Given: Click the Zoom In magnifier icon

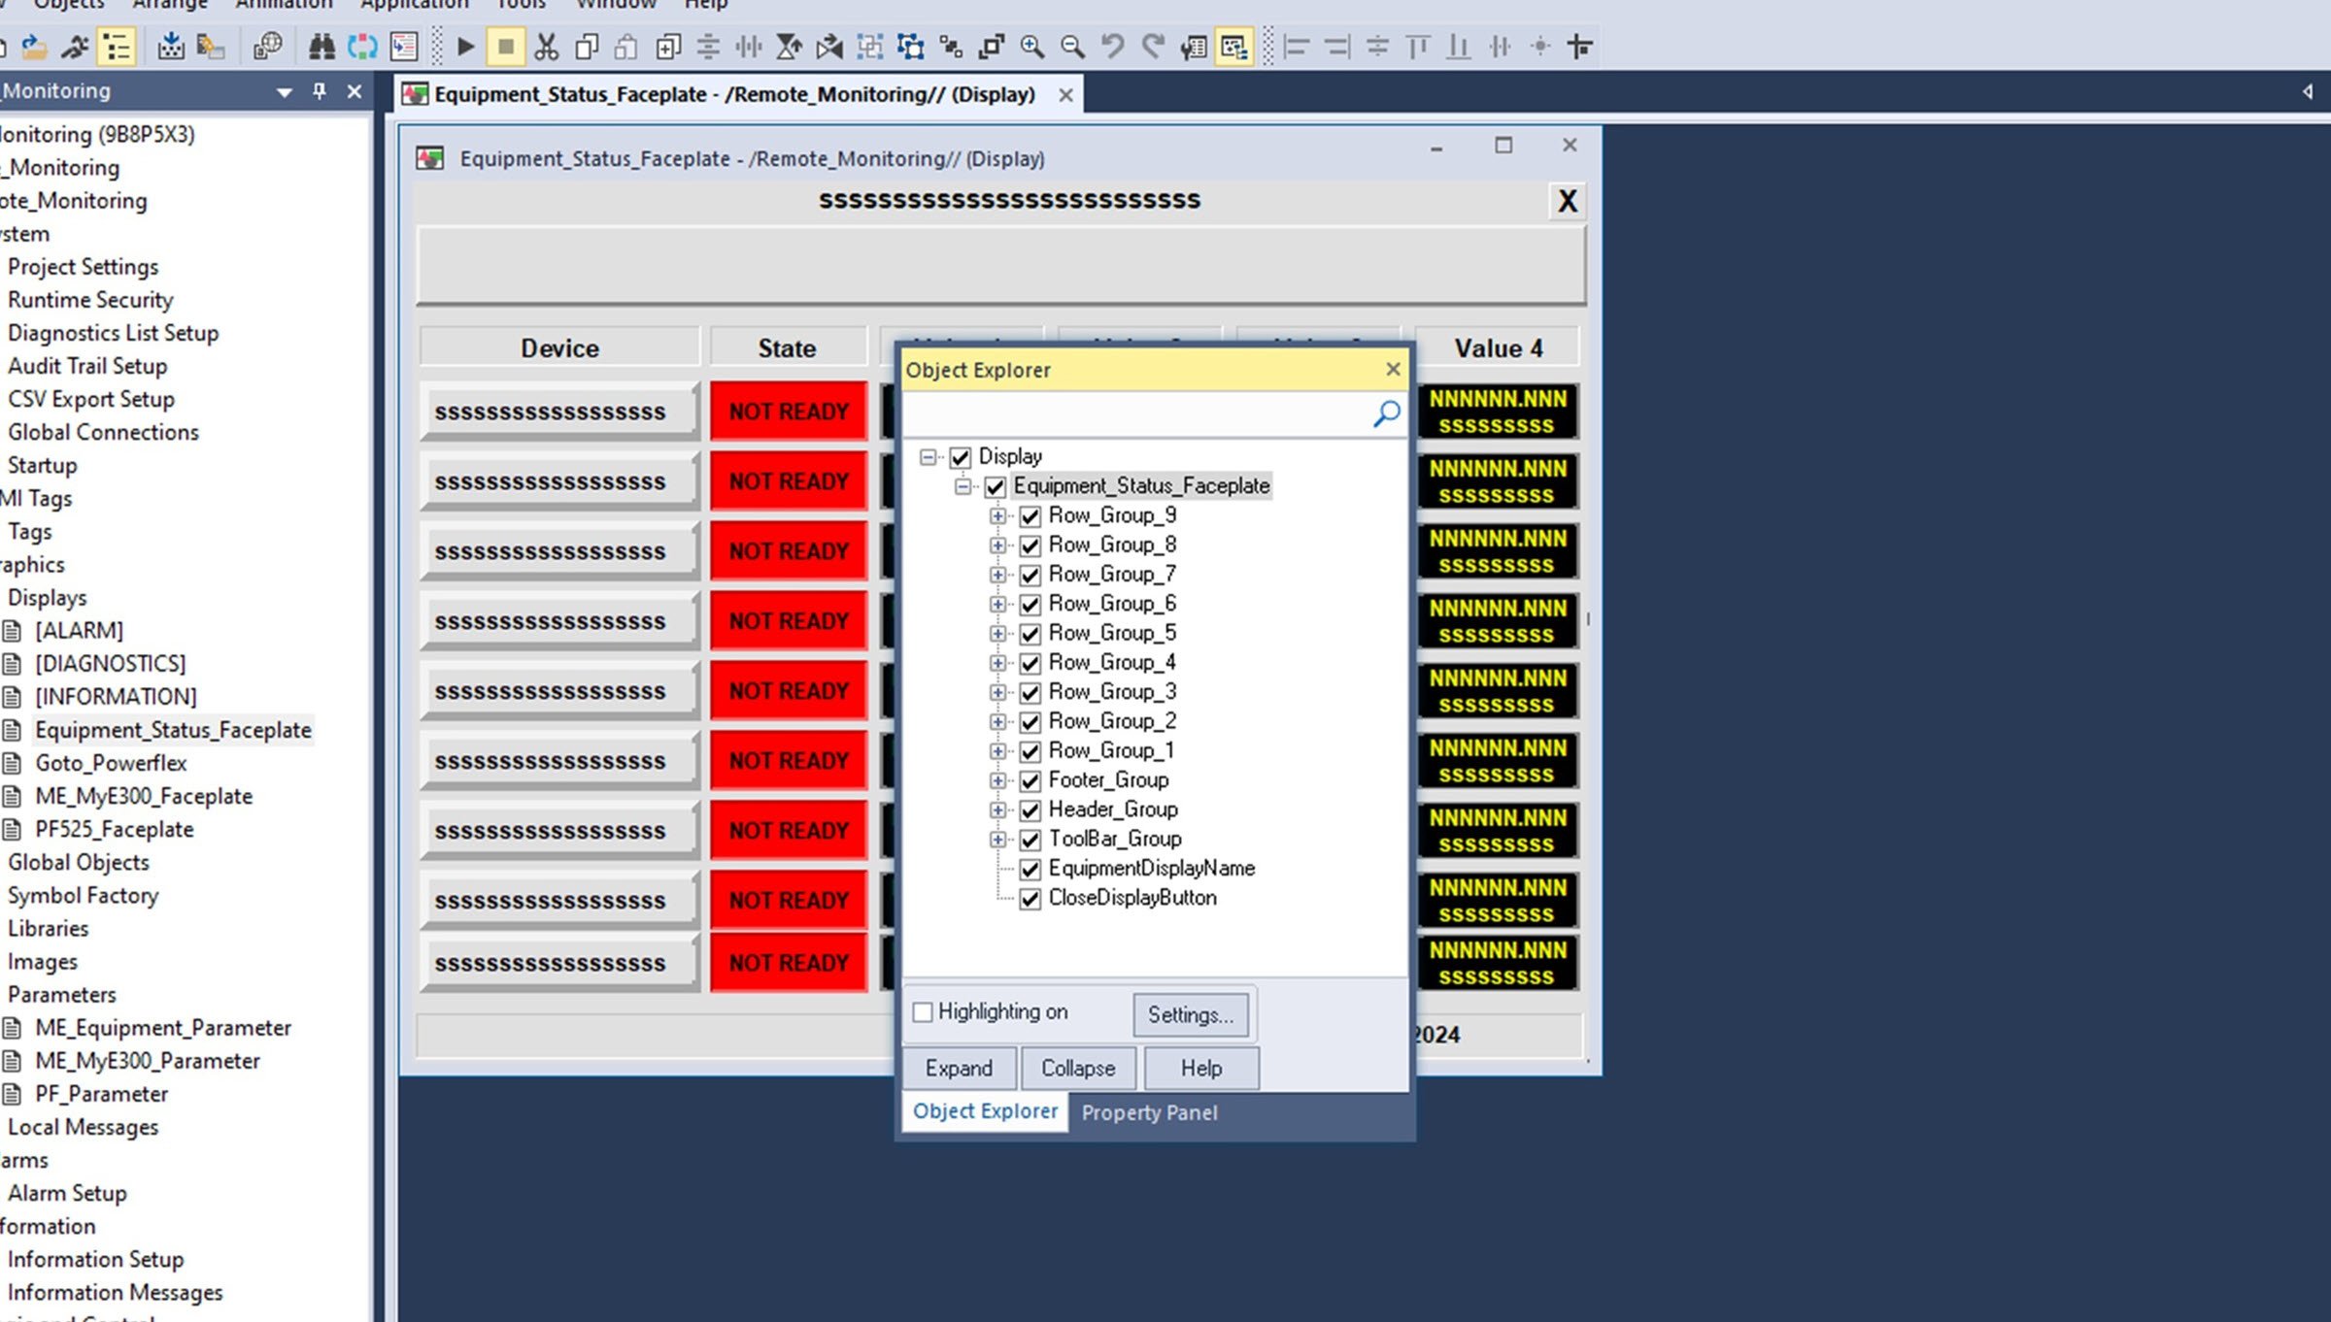Looking at the screenshot, I should pyautogui.click(x=1031, y=46).
